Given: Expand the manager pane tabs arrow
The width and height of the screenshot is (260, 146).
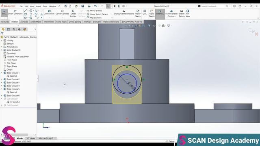Looking at the screenshot, I should pos(35,29).
